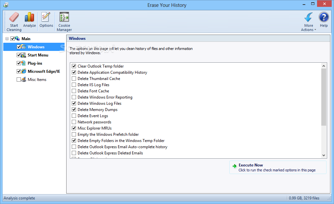Uncheck Microsoft Edge/IE tree checkbox
Viewport: 334px width, 204px height.
(x=19, y=71)
